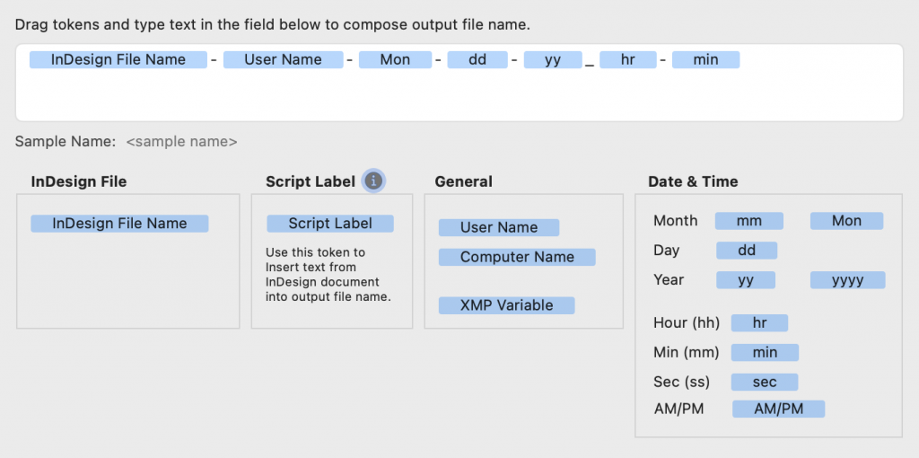Select InDesign File Name token in name field
Screen dimensions: 919x458
(118, 60)
